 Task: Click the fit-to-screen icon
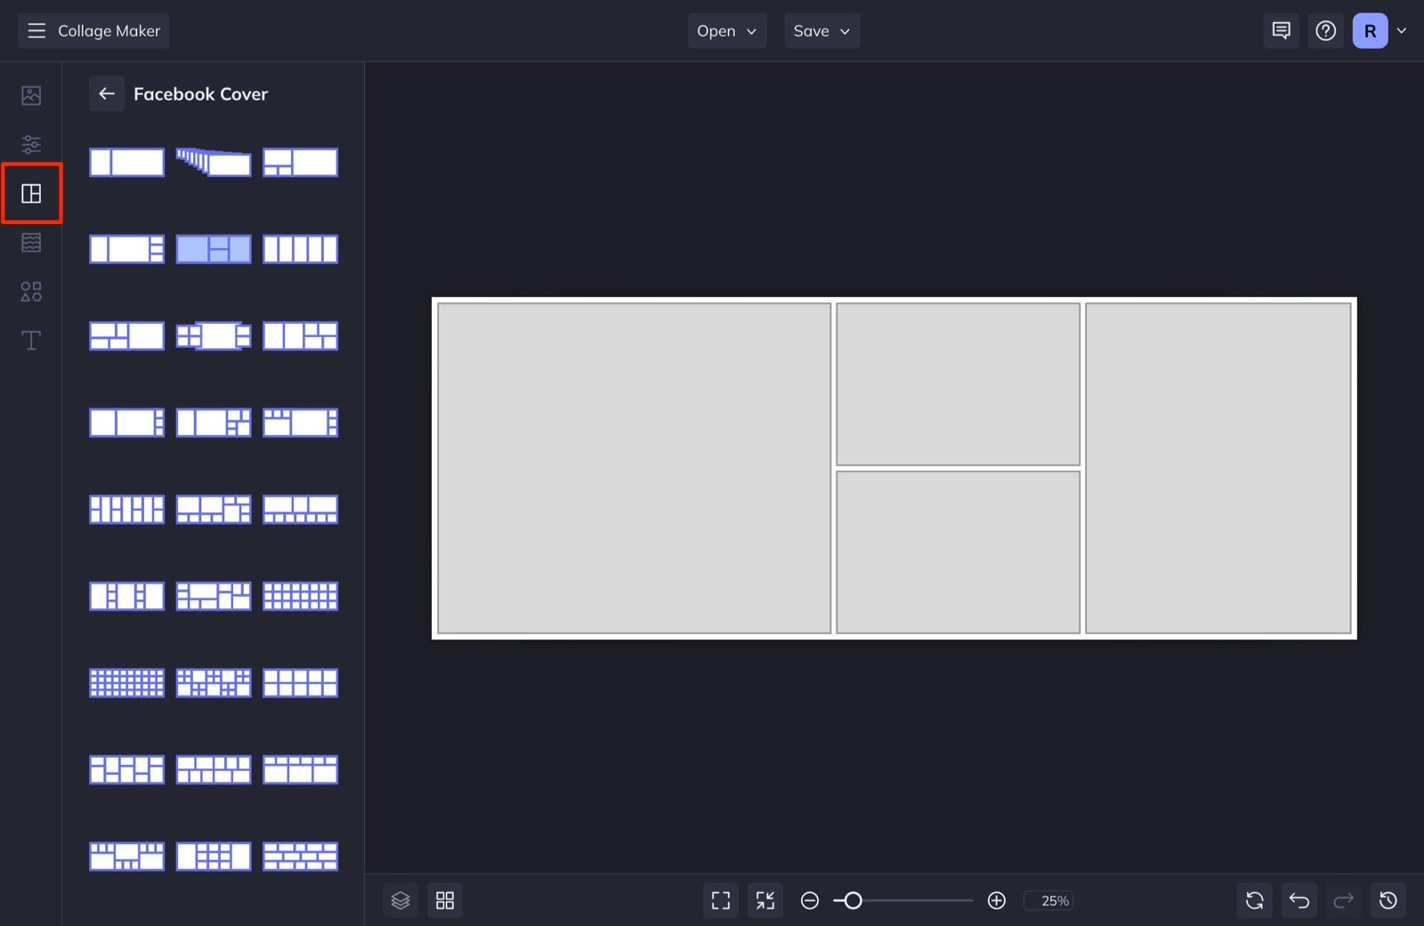(x=765, y=900)
